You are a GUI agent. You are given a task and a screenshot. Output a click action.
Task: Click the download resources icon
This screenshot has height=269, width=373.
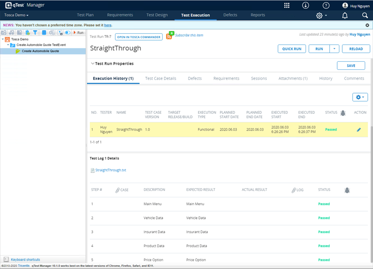(x=306, y=6)
